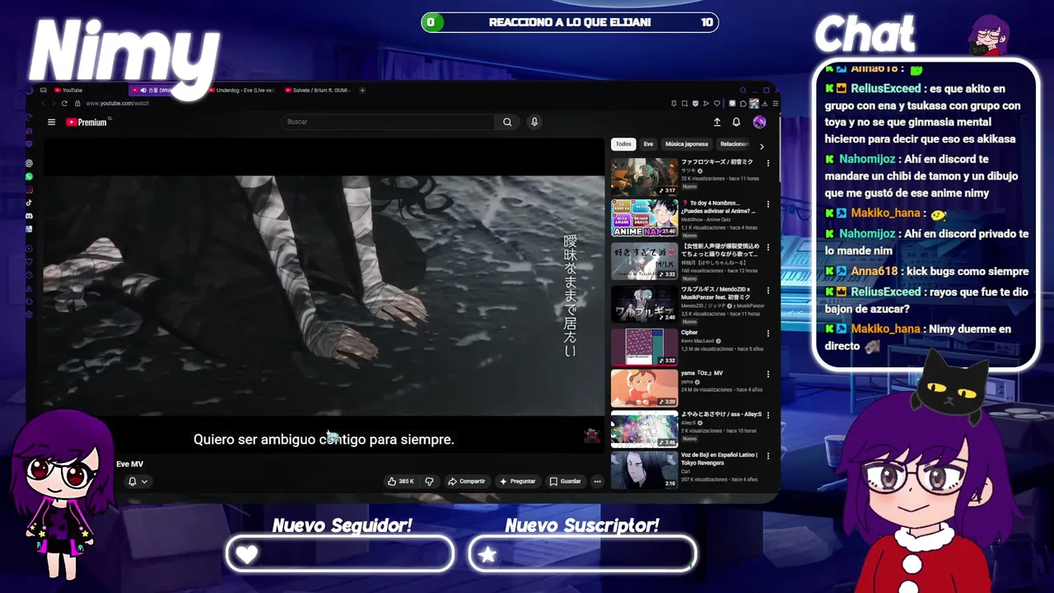Viewport: 1054px width, 593px height.
Task: Click the browser extensions cube icon
Action: 743,103
